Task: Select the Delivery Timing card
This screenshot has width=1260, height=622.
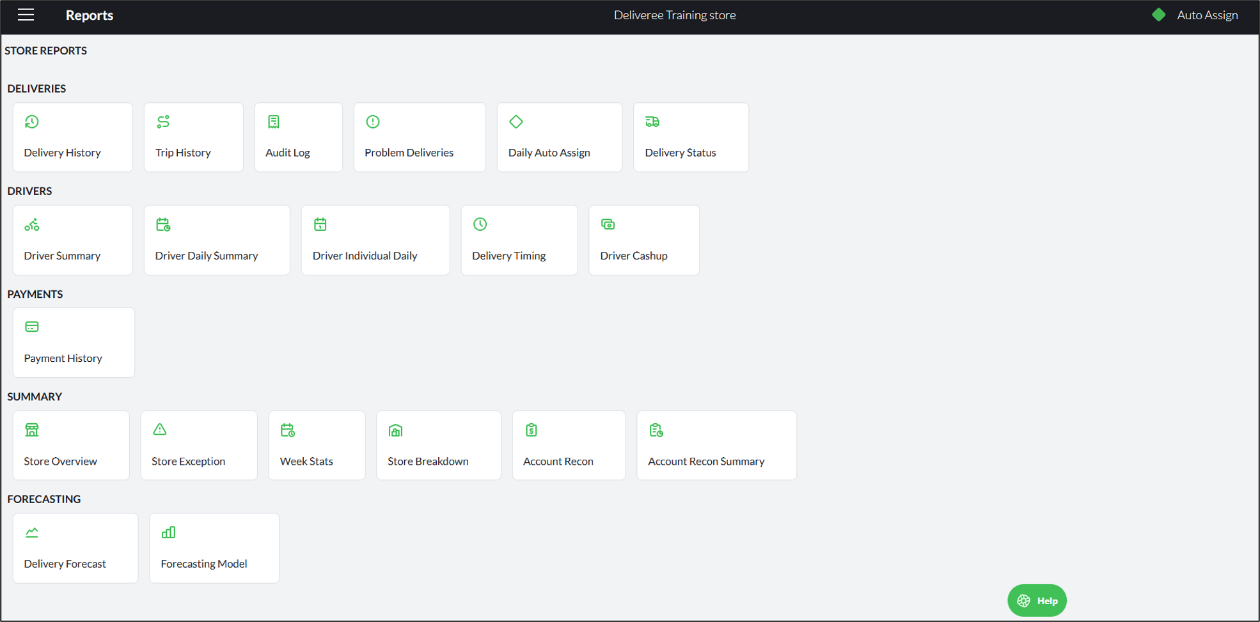Action: [x=519, y=240]
